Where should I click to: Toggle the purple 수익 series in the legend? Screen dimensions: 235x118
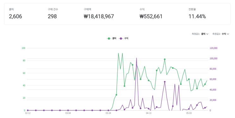pos(123,38)
